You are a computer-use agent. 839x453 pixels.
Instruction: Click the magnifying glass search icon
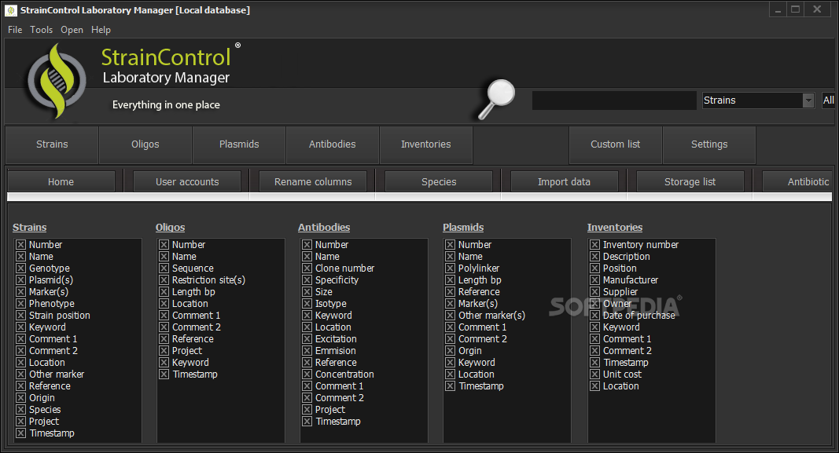[x=496, y=100]
